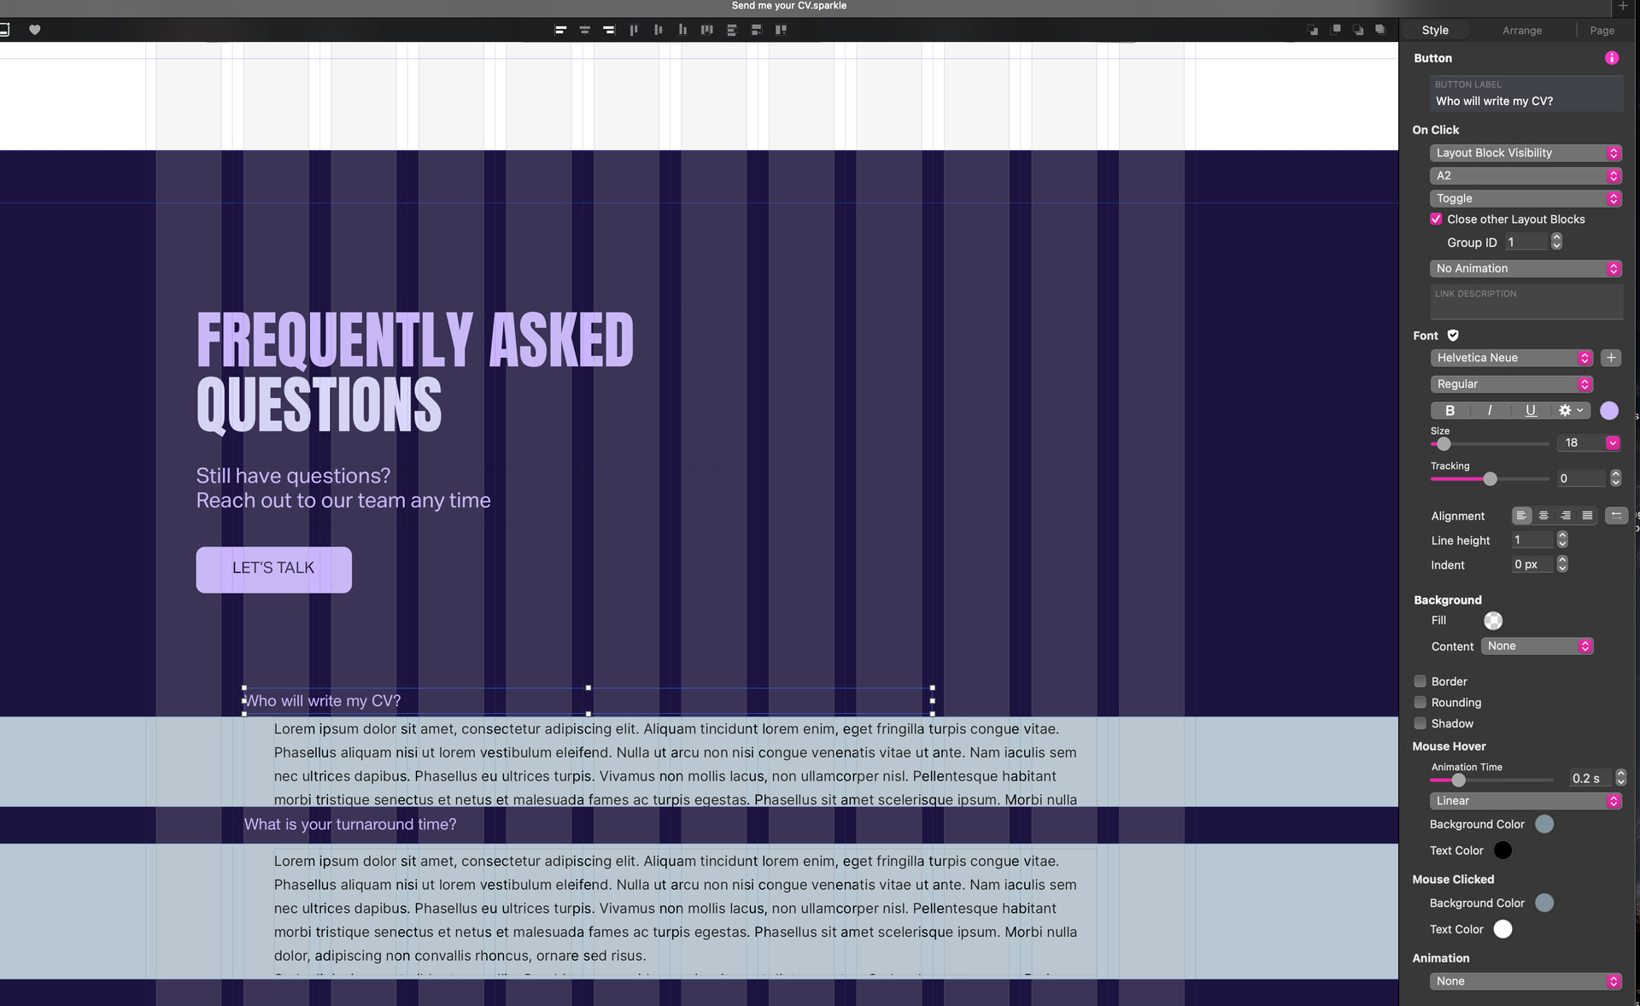
Task: Toggle bold text formatting
Action: [x=1450, y=411]
